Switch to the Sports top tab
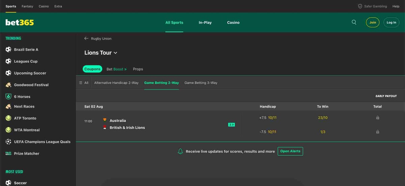405x186 pixels. pos(11,6)
